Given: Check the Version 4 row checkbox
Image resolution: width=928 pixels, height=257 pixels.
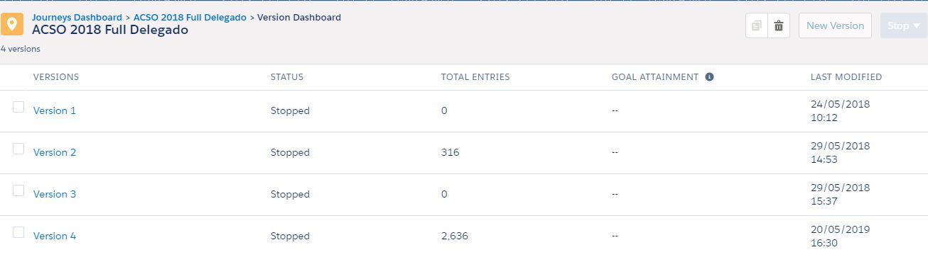Looking at the screenshot, I should click(18, 232).
